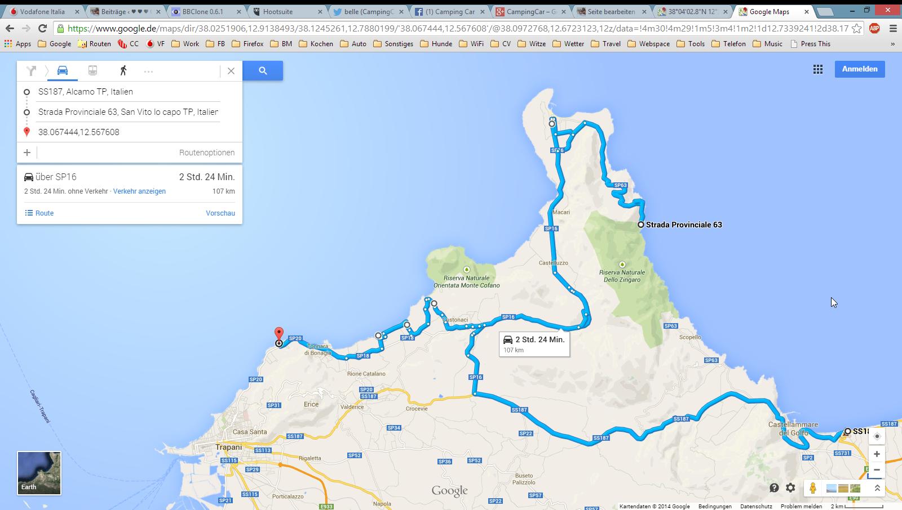Click the browser forward arrow
The width and height of the screenshot is (902, 510).
26,28
